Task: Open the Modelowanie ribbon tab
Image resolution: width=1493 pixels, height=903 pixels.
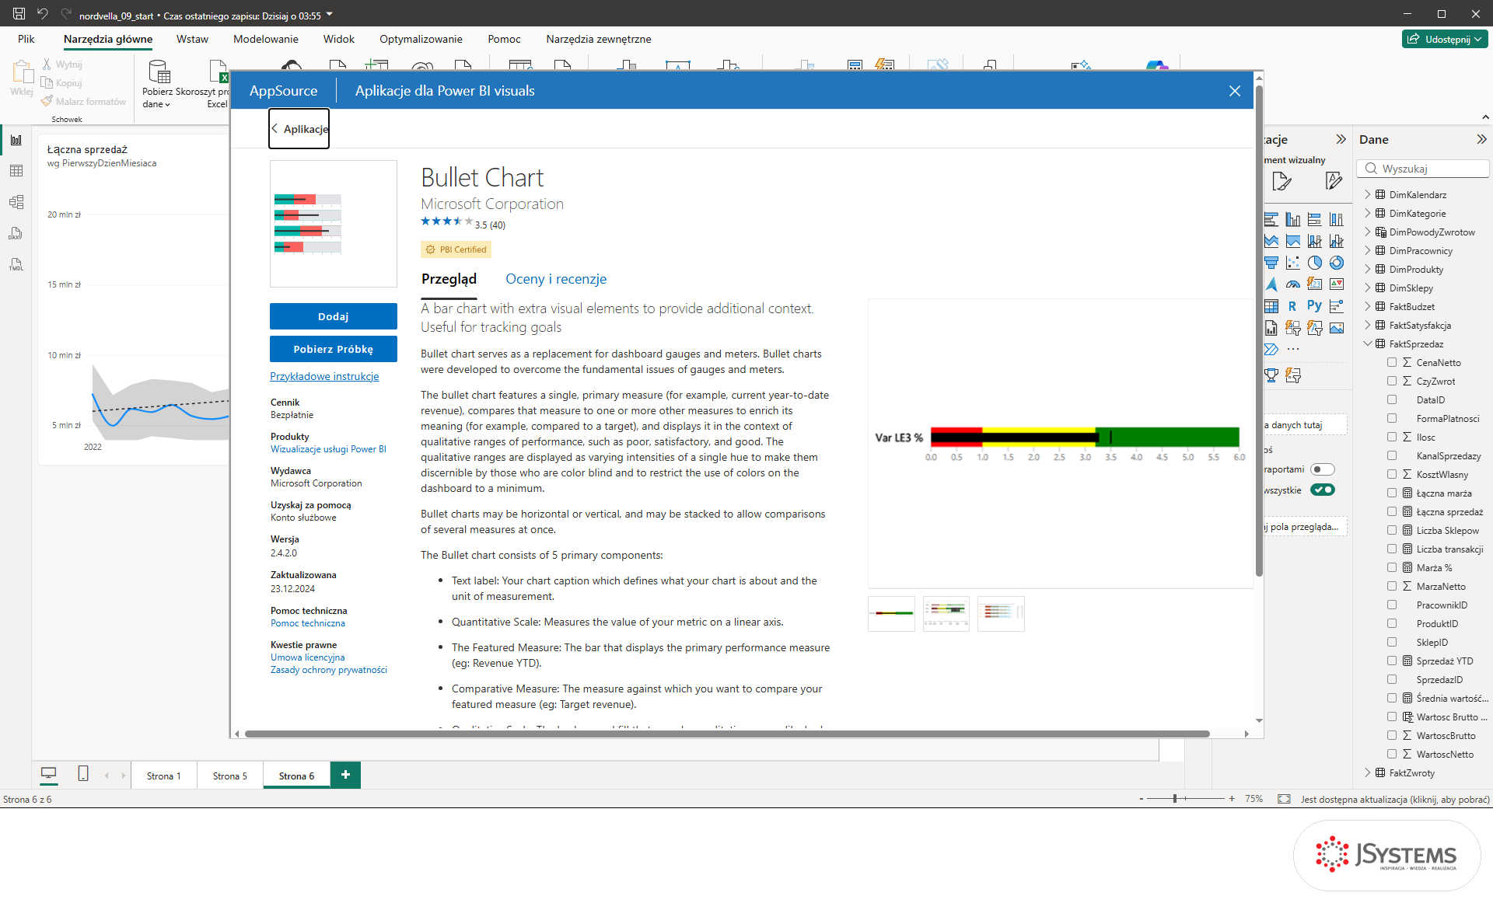Action: click(x=265, y=39)
